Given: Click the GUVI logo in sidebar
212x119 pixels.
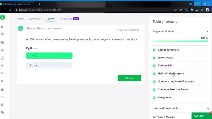Looking at the screenshot, I should pos(2,17).
